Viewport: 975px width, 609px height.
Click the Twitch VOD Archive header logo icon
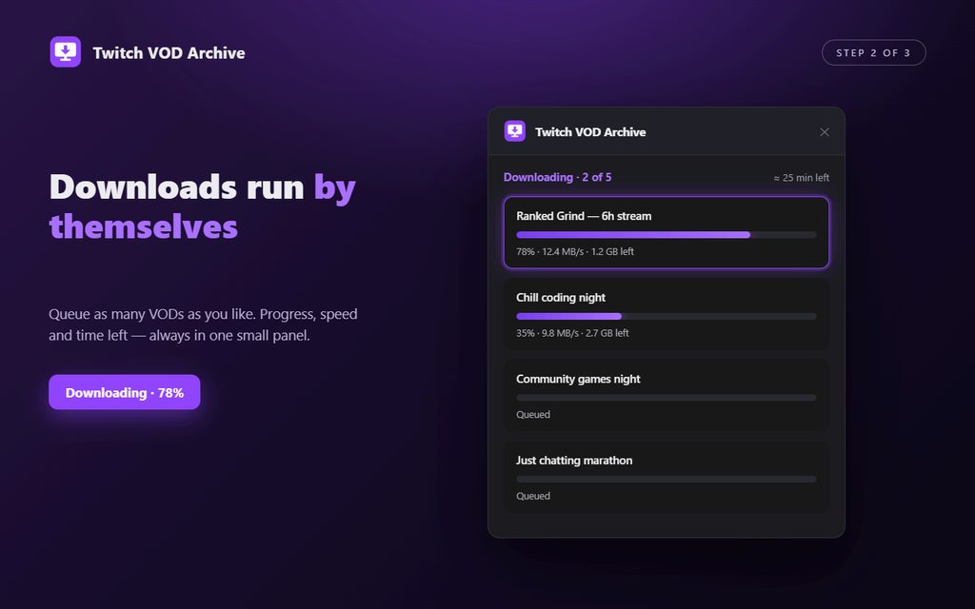point(66,51)
